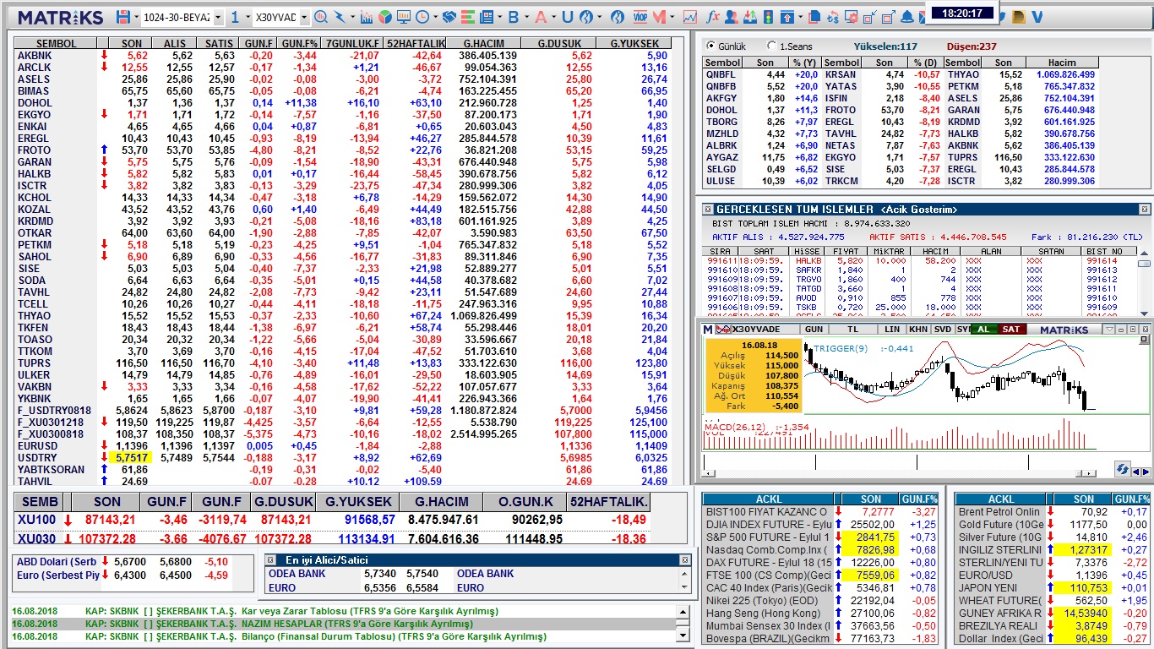Open the bar chart icon in toolbar
This screenshot has height=649, width=1154.
click(x=367, y=17)
